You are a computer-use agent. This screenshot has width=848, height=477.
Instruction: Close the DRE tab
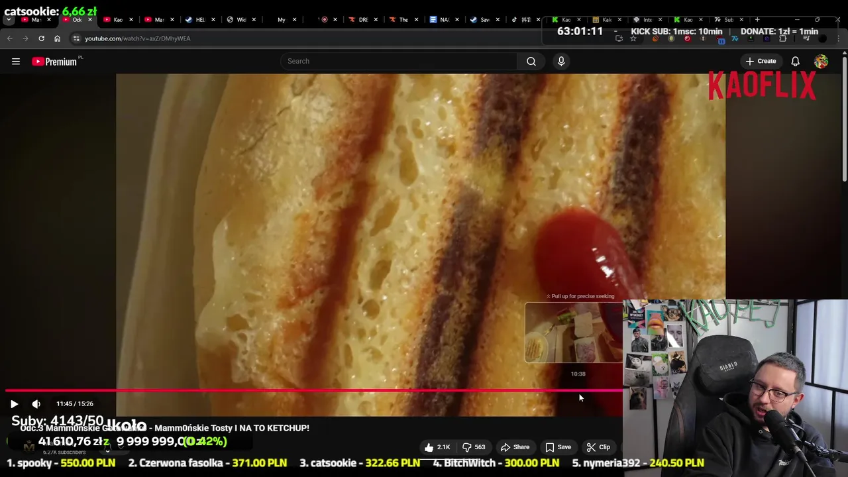coord(376,20)
